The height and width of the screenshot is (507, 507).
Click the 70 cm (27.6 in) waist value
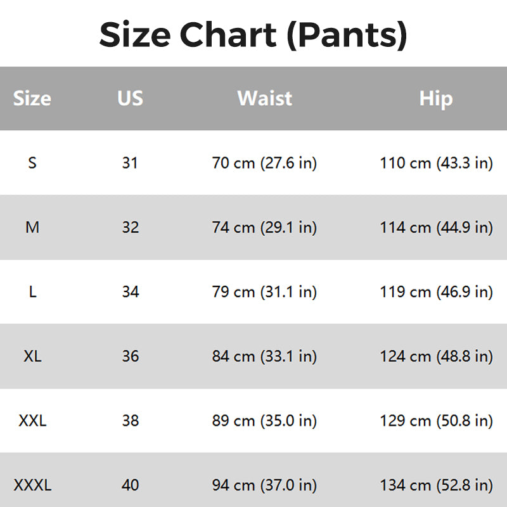pos(264,163)
